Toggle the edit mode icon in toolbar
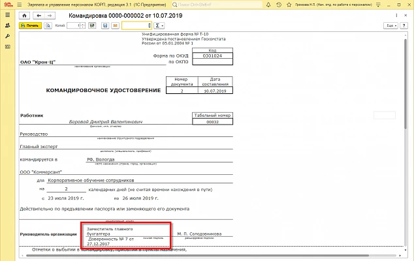Image resolution: width=414 pixels, height=261 pixels. (92, 25)
